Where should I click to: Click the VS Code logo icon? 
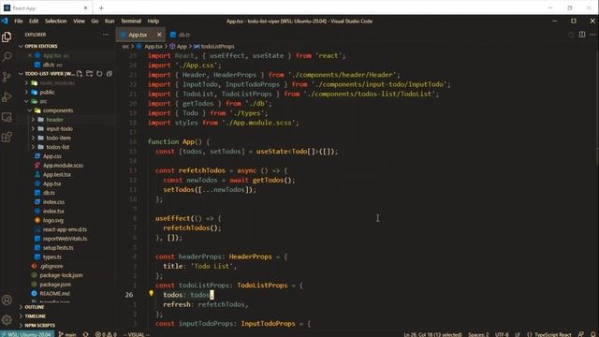tap(5, 21)
